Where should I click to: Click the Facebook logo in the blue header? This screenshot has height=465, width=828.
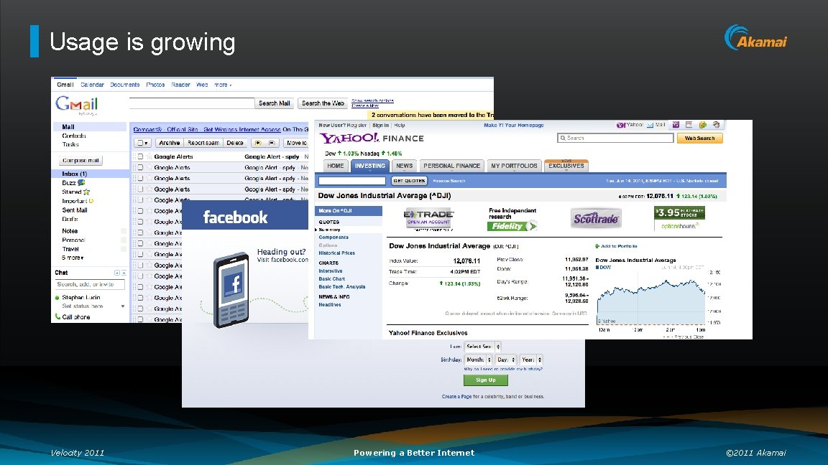pos(235,217)
